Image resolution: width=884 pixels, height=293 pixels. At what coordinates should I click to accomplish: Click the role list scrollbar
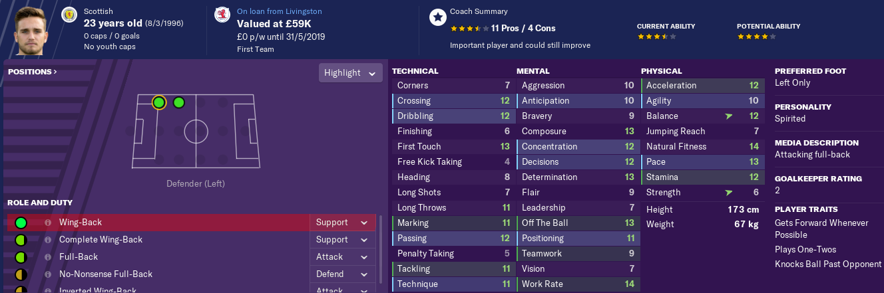pos(380,252)
